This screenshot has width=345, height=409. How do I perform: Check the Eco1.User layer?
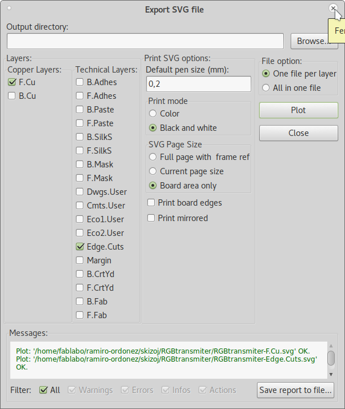pos(79,219)
